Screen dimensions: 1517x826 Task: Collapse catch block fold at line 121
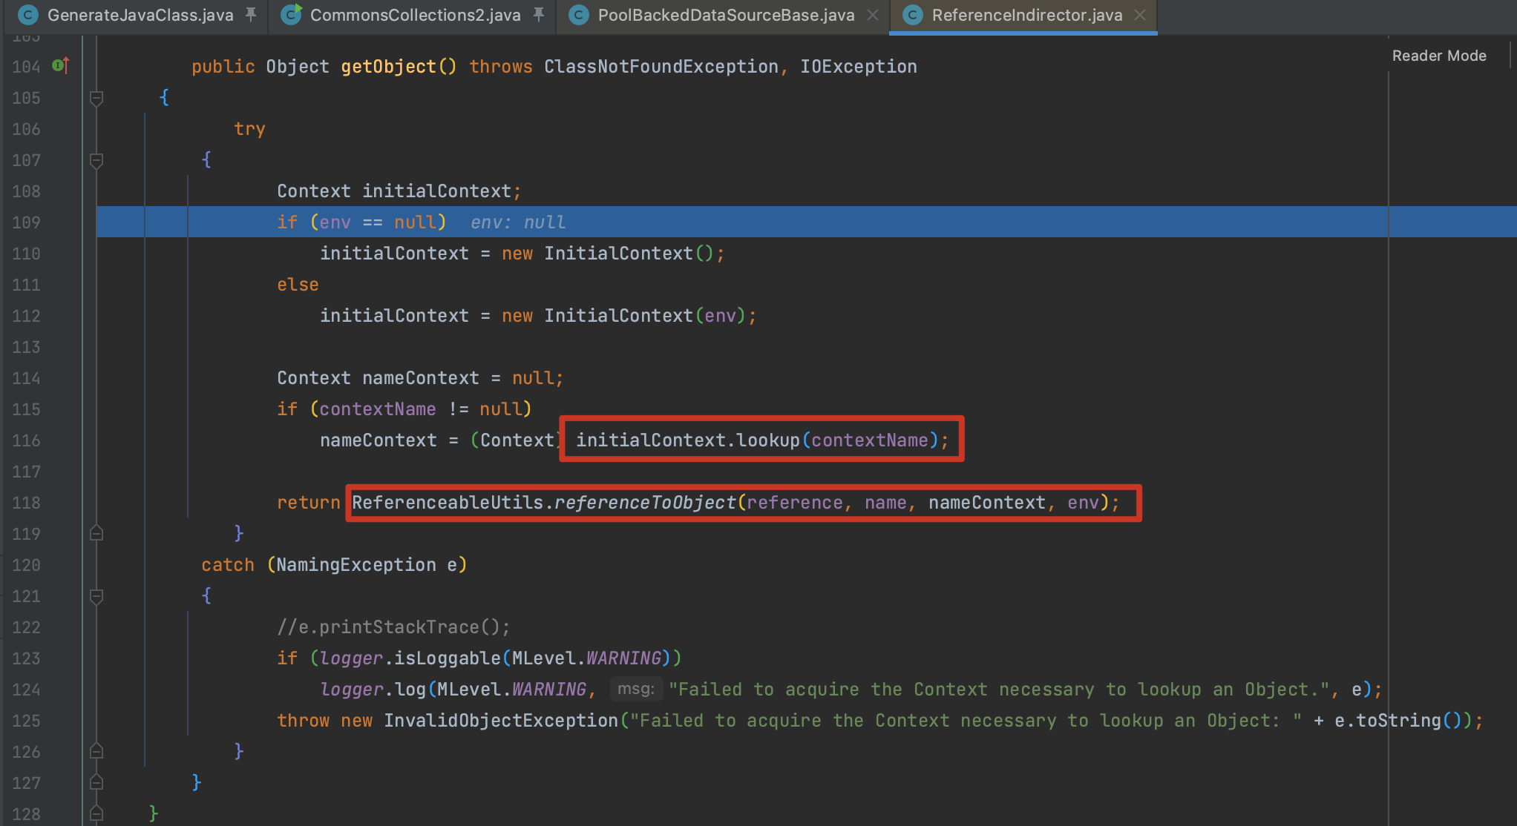[x=96, y=596]
